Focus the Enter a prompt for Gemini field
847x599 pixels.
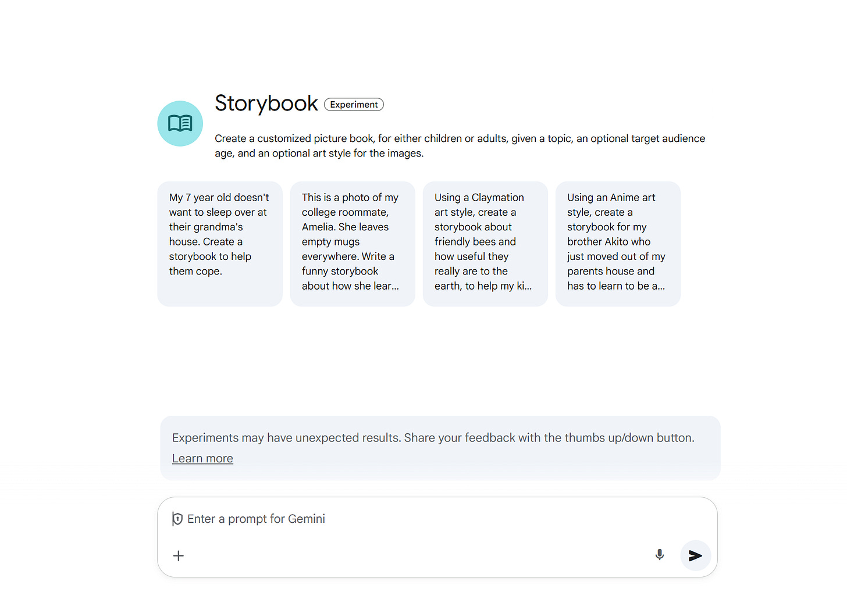click(437, 519)
